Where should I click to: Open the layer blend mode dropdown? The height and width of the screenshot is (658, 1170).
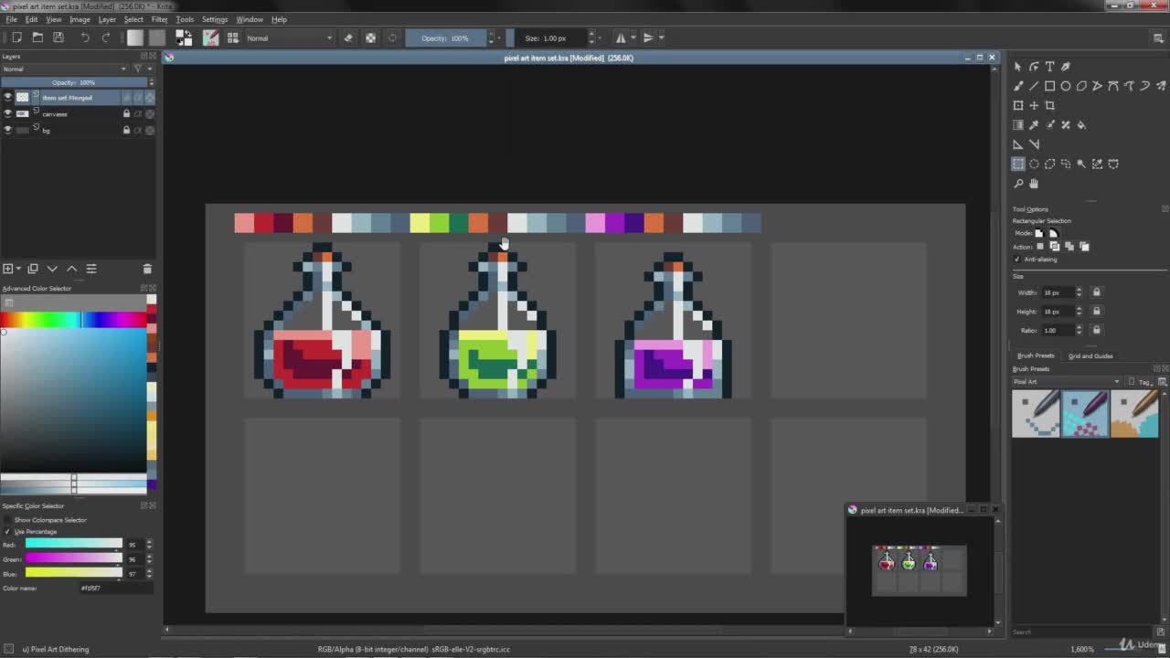[64, 69]
